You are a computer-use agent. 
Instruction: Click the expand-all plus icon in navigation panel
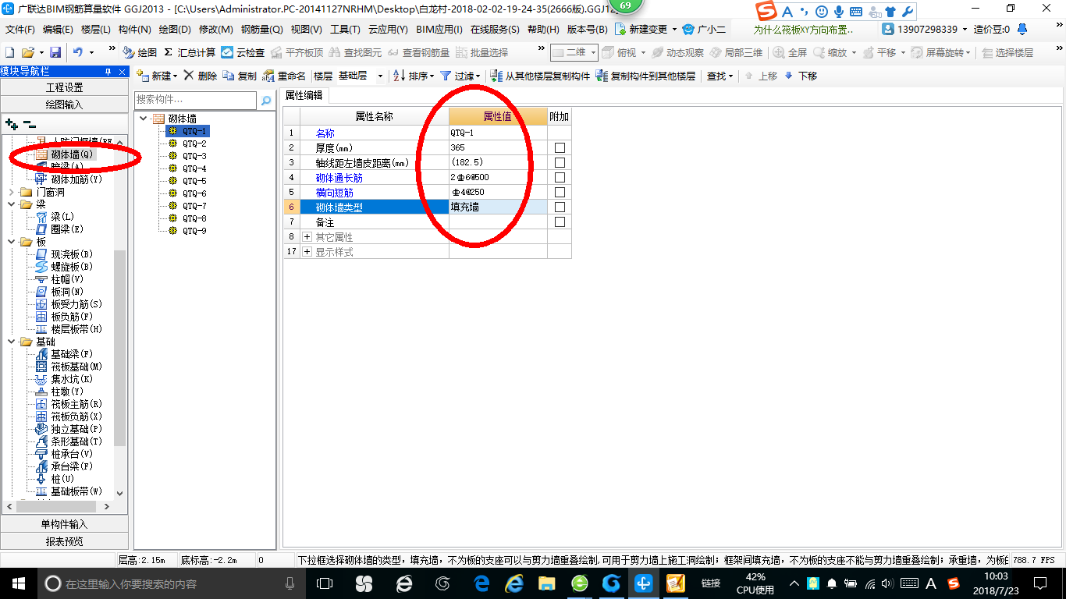point(11,124)
